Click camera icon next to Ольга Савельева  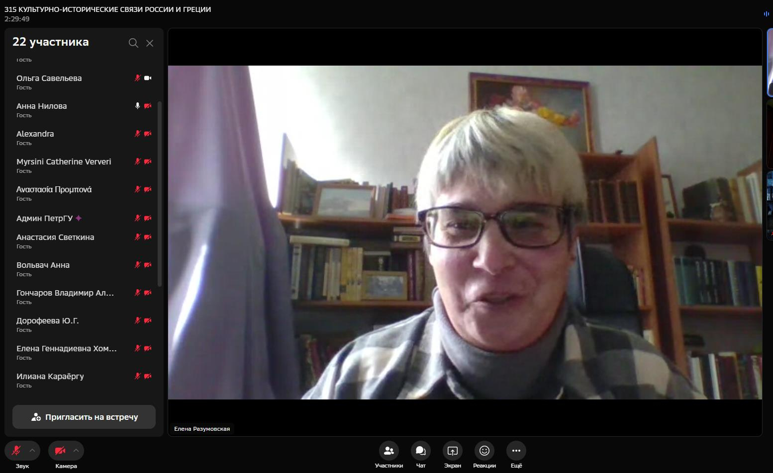tap(148, 78)
